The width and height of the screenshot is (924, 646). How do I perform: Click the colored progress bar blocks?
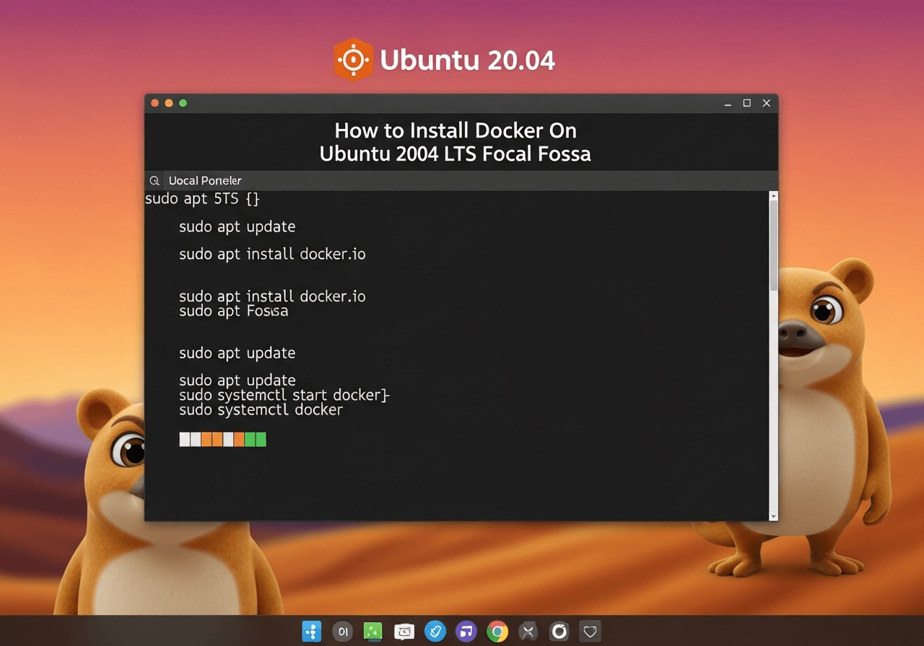click(x=223, y=439)
